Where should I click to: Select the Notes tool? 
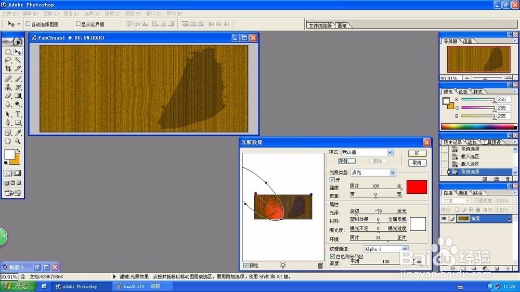click(x=8, y=133)
